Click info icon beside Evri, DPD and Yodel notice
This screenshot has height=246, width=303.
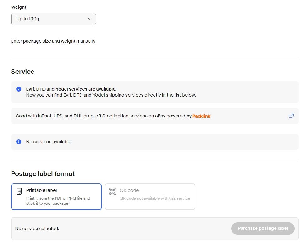pos(19,89)
